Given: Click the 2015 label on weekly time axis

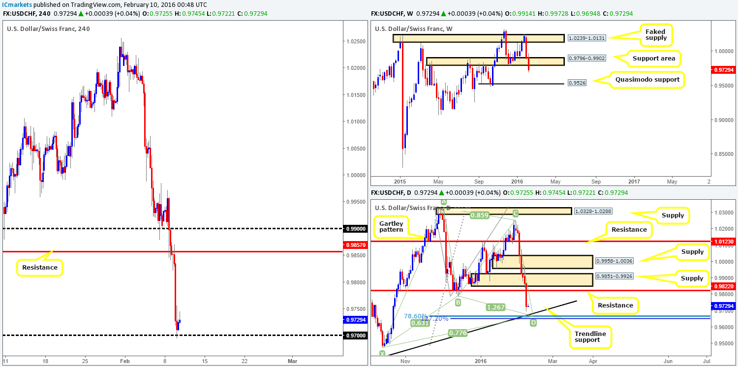Looking at the screenshot, I should point(400,182).
